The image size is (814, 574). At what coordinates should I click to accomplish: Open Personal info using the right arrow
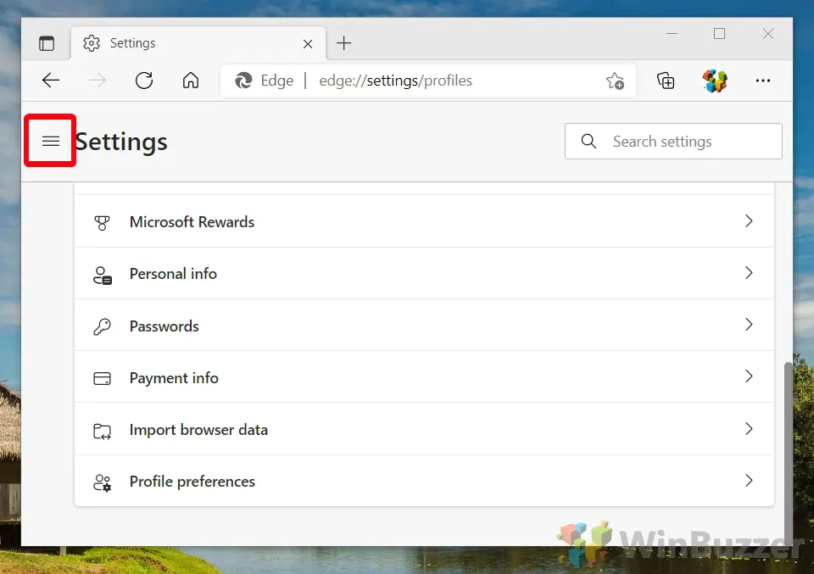click(x=749, y=273)
